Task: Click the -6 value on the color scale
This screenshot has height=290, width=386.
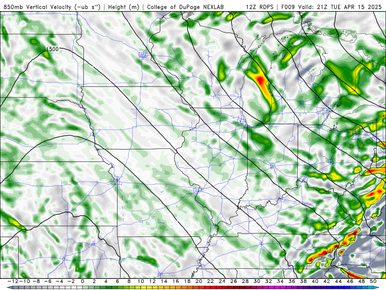Action: pyautogui.click(x=47, y=281)
